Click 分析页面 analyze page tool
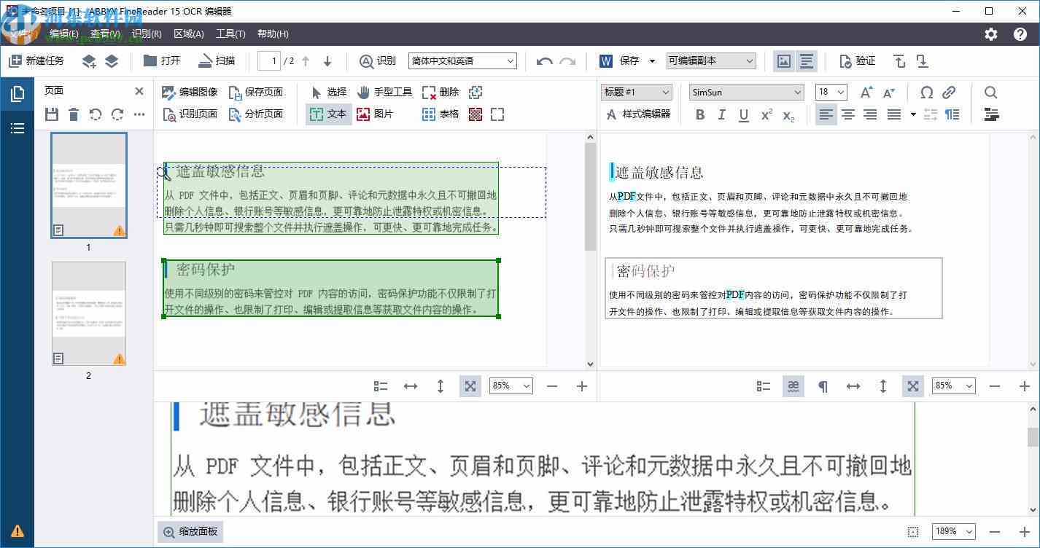 click(255, 114)
